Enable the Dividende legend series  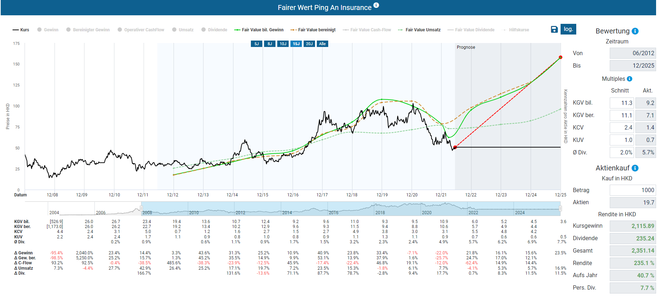coord(214,30)
